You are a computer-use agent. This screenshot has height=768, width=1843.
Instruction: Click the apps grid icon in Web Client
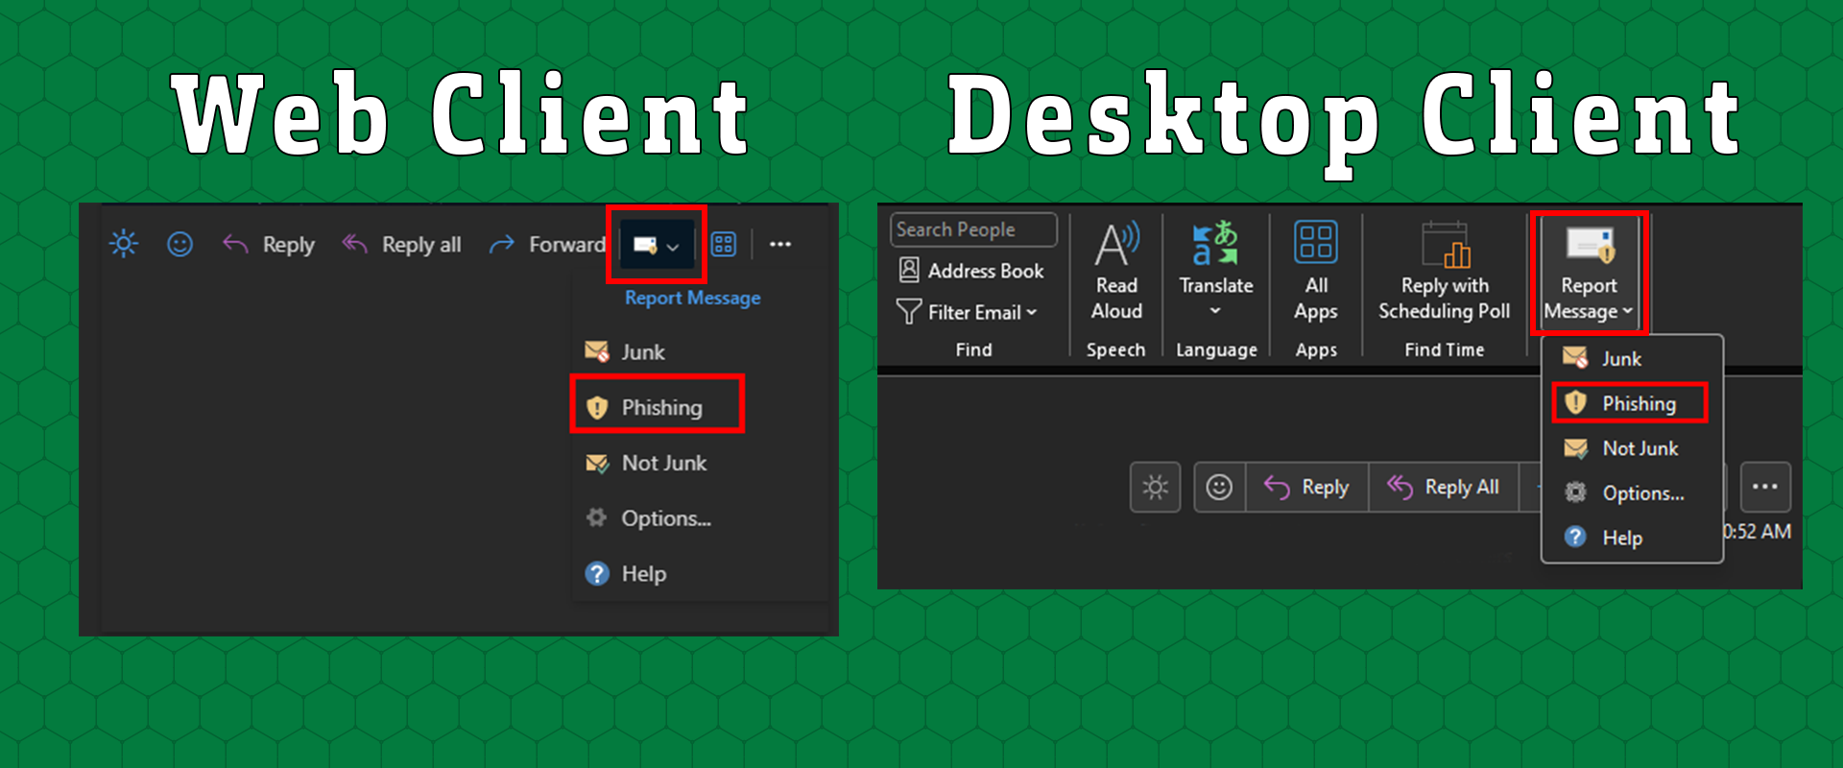[x=724, y=244]
